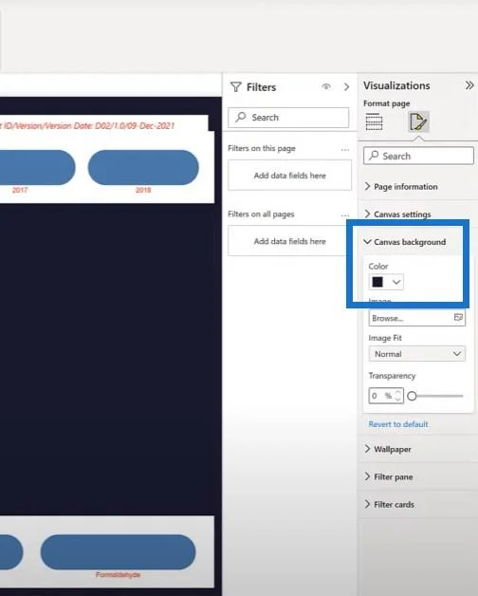Click the Transparency slider handle
Image resolution: width=478 pixels, height=596 pixels.
click(x=412, y=396)
